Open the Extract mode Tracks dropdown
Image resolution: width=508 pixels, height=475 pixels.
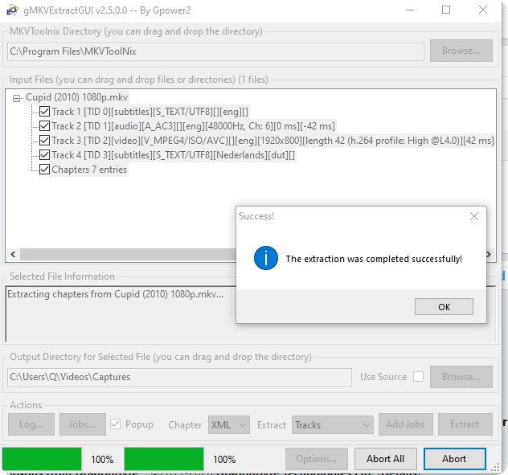click(332, 424)
